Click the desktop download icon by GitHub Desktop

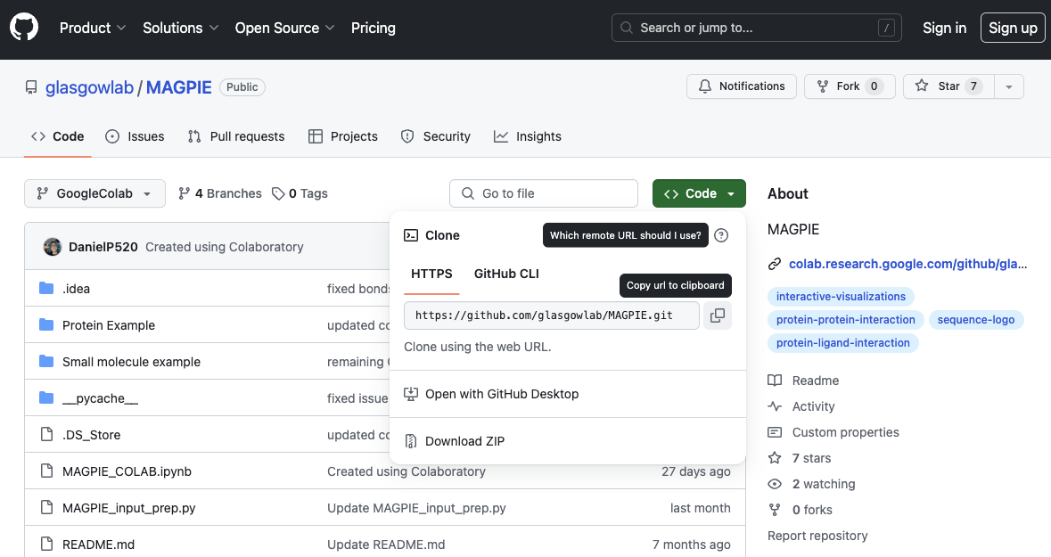pyautogui.click(x=411, y=394)
